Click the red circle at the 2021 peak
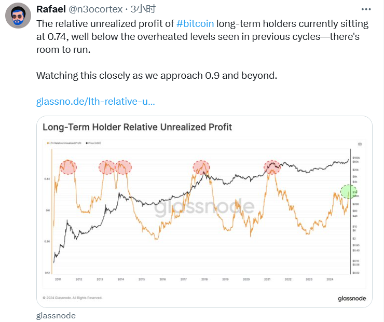Screen dimensions: 384x322 (x=272, y=167)
